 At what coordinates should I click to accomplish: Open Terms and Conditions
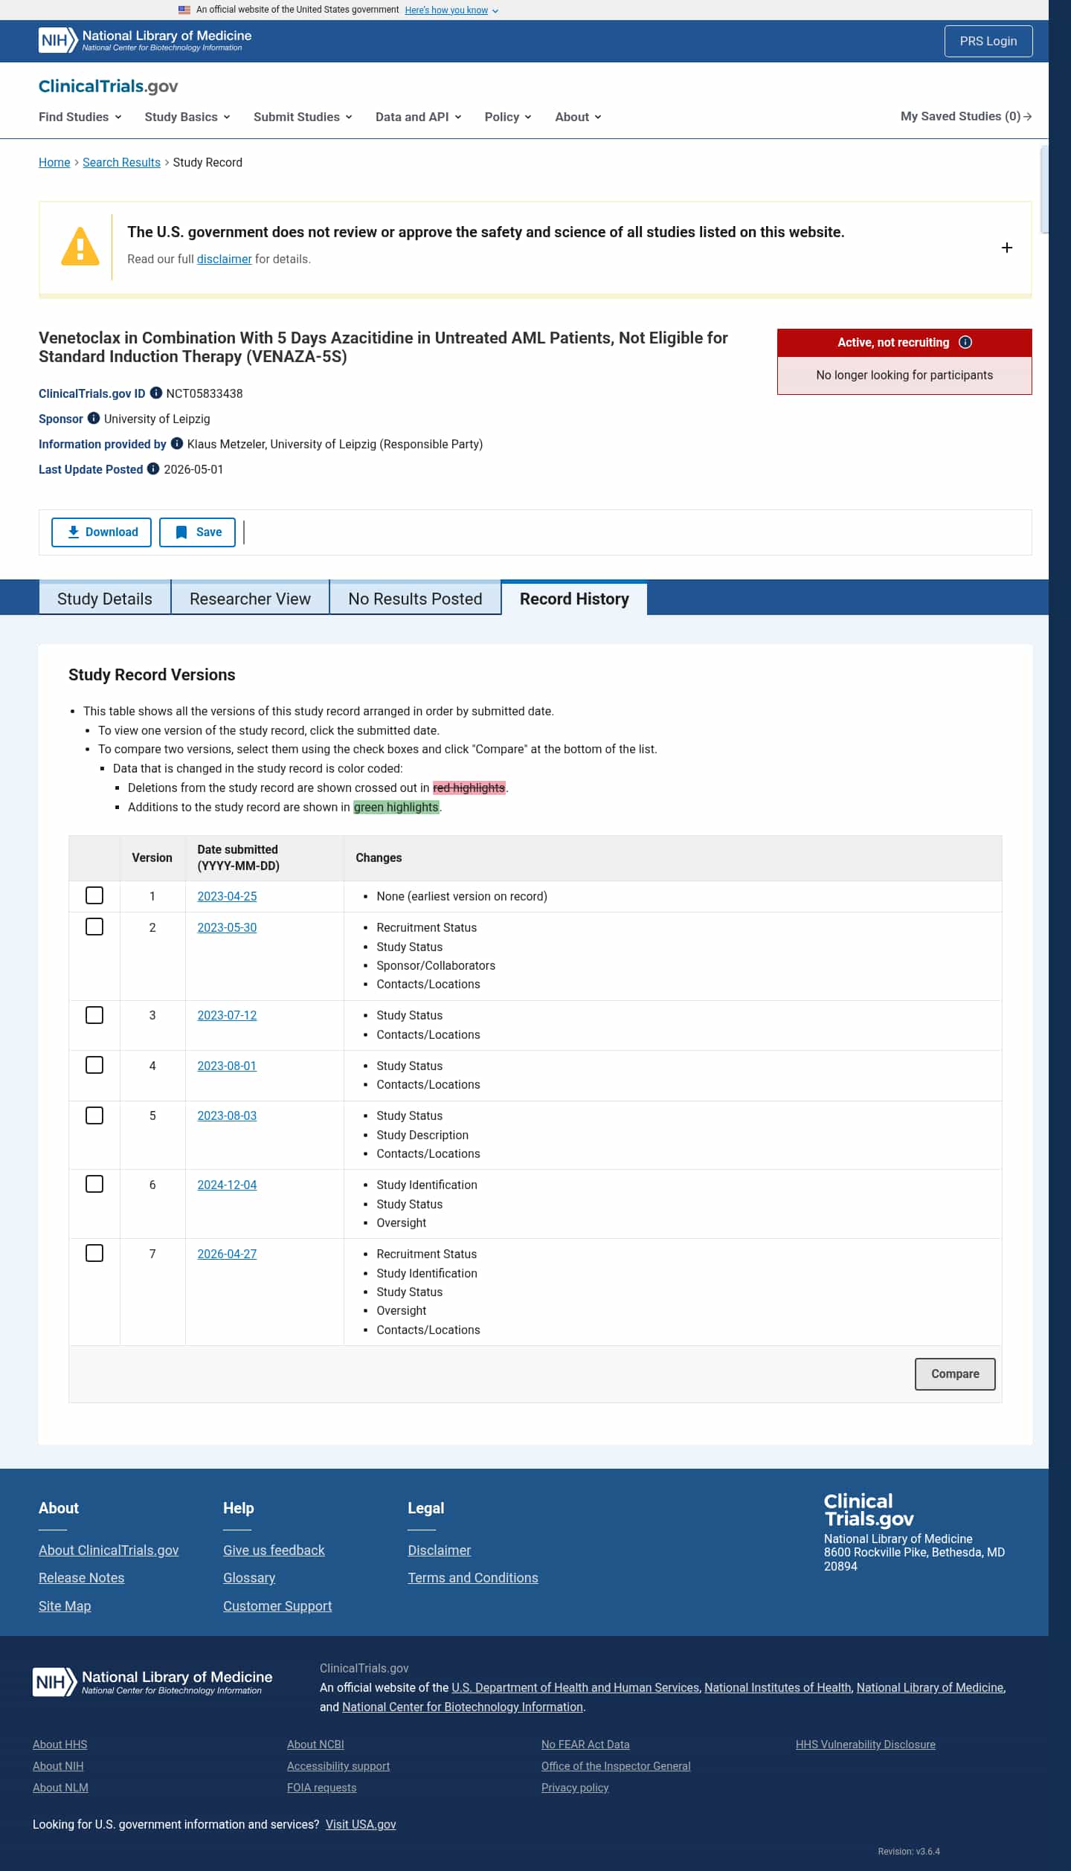click(x=473, y=1577)
